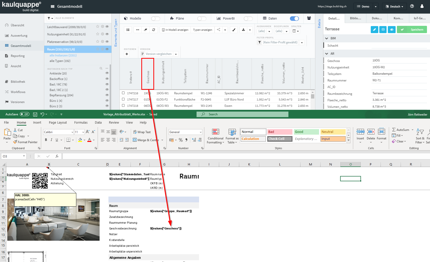Click the Insert Function fx icon

point(57,156)
